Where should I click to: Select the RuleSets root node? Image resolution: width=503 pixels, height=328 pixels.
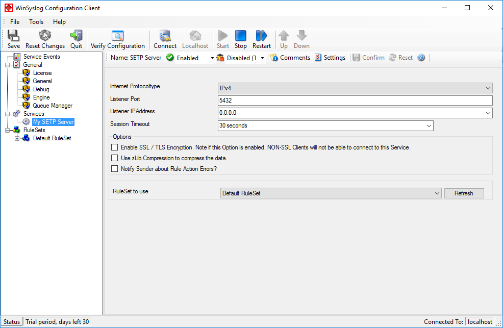[34, 130]
